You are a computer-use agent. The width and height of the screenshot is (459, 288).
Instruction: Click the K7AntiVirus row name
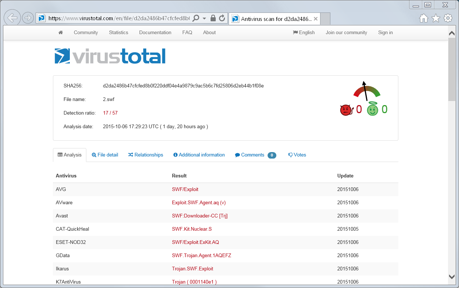point(68,282)
